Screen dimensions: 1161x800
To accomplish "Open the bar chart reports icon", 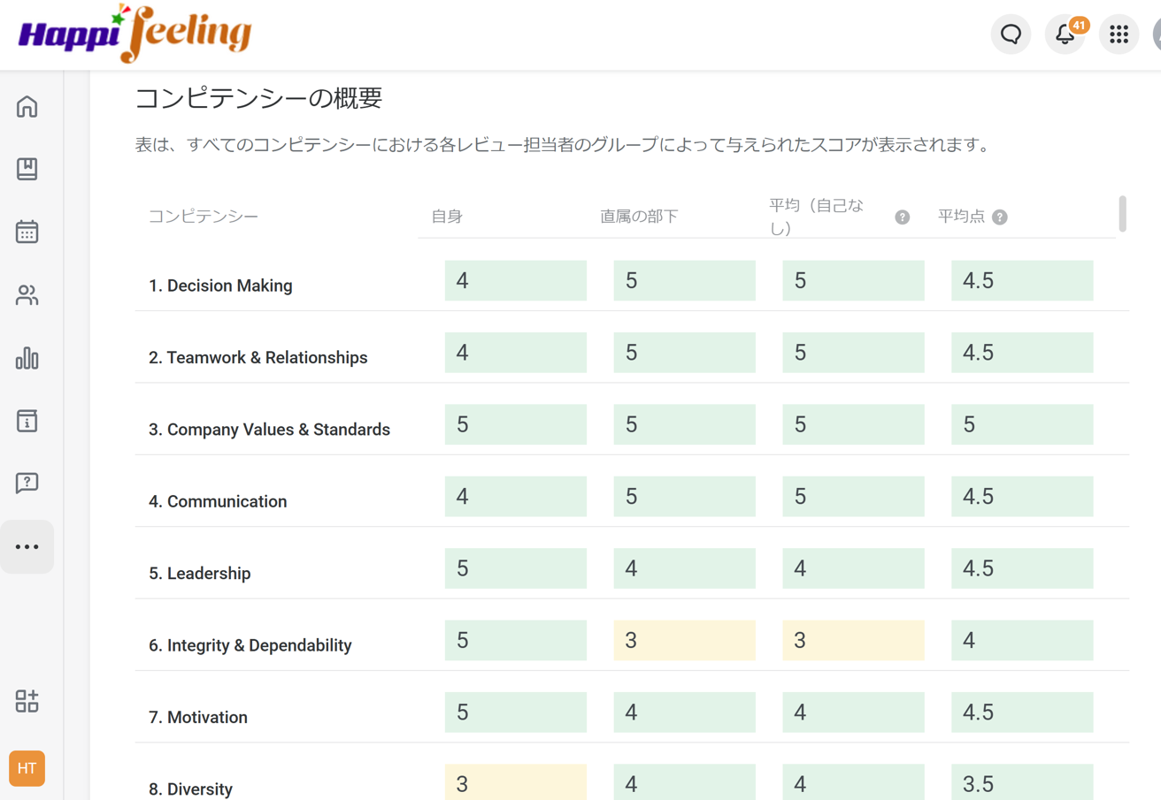I will 27,358.
